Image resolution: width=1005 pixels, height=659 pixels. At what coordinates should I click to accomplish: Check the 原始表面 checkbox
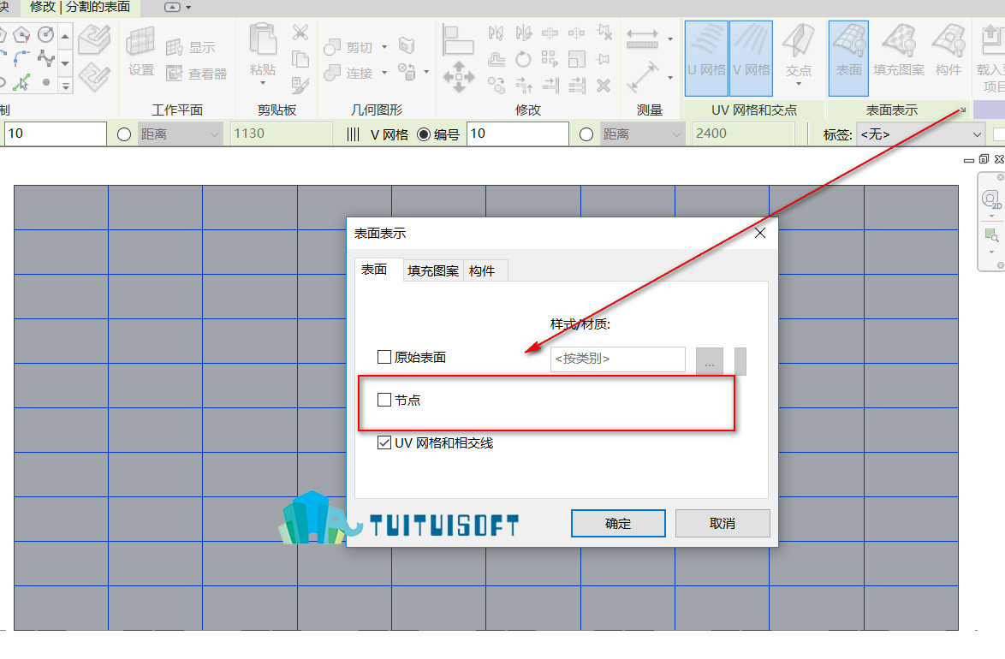tap(384, 357)
